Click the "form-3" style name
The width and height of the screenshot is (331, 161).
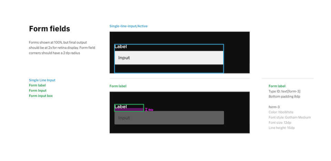(x=274, y=107)
